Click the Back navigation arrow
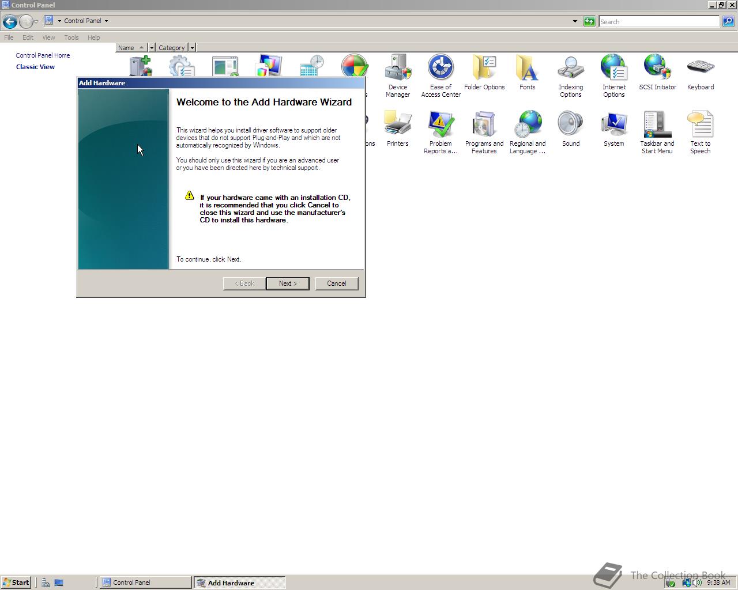 coord(10,22)
